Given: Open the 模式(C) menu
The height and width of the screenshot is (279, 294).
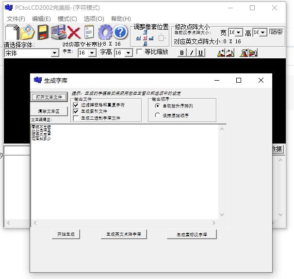Looking at the screenshot, I should click(x=67, y=19).
